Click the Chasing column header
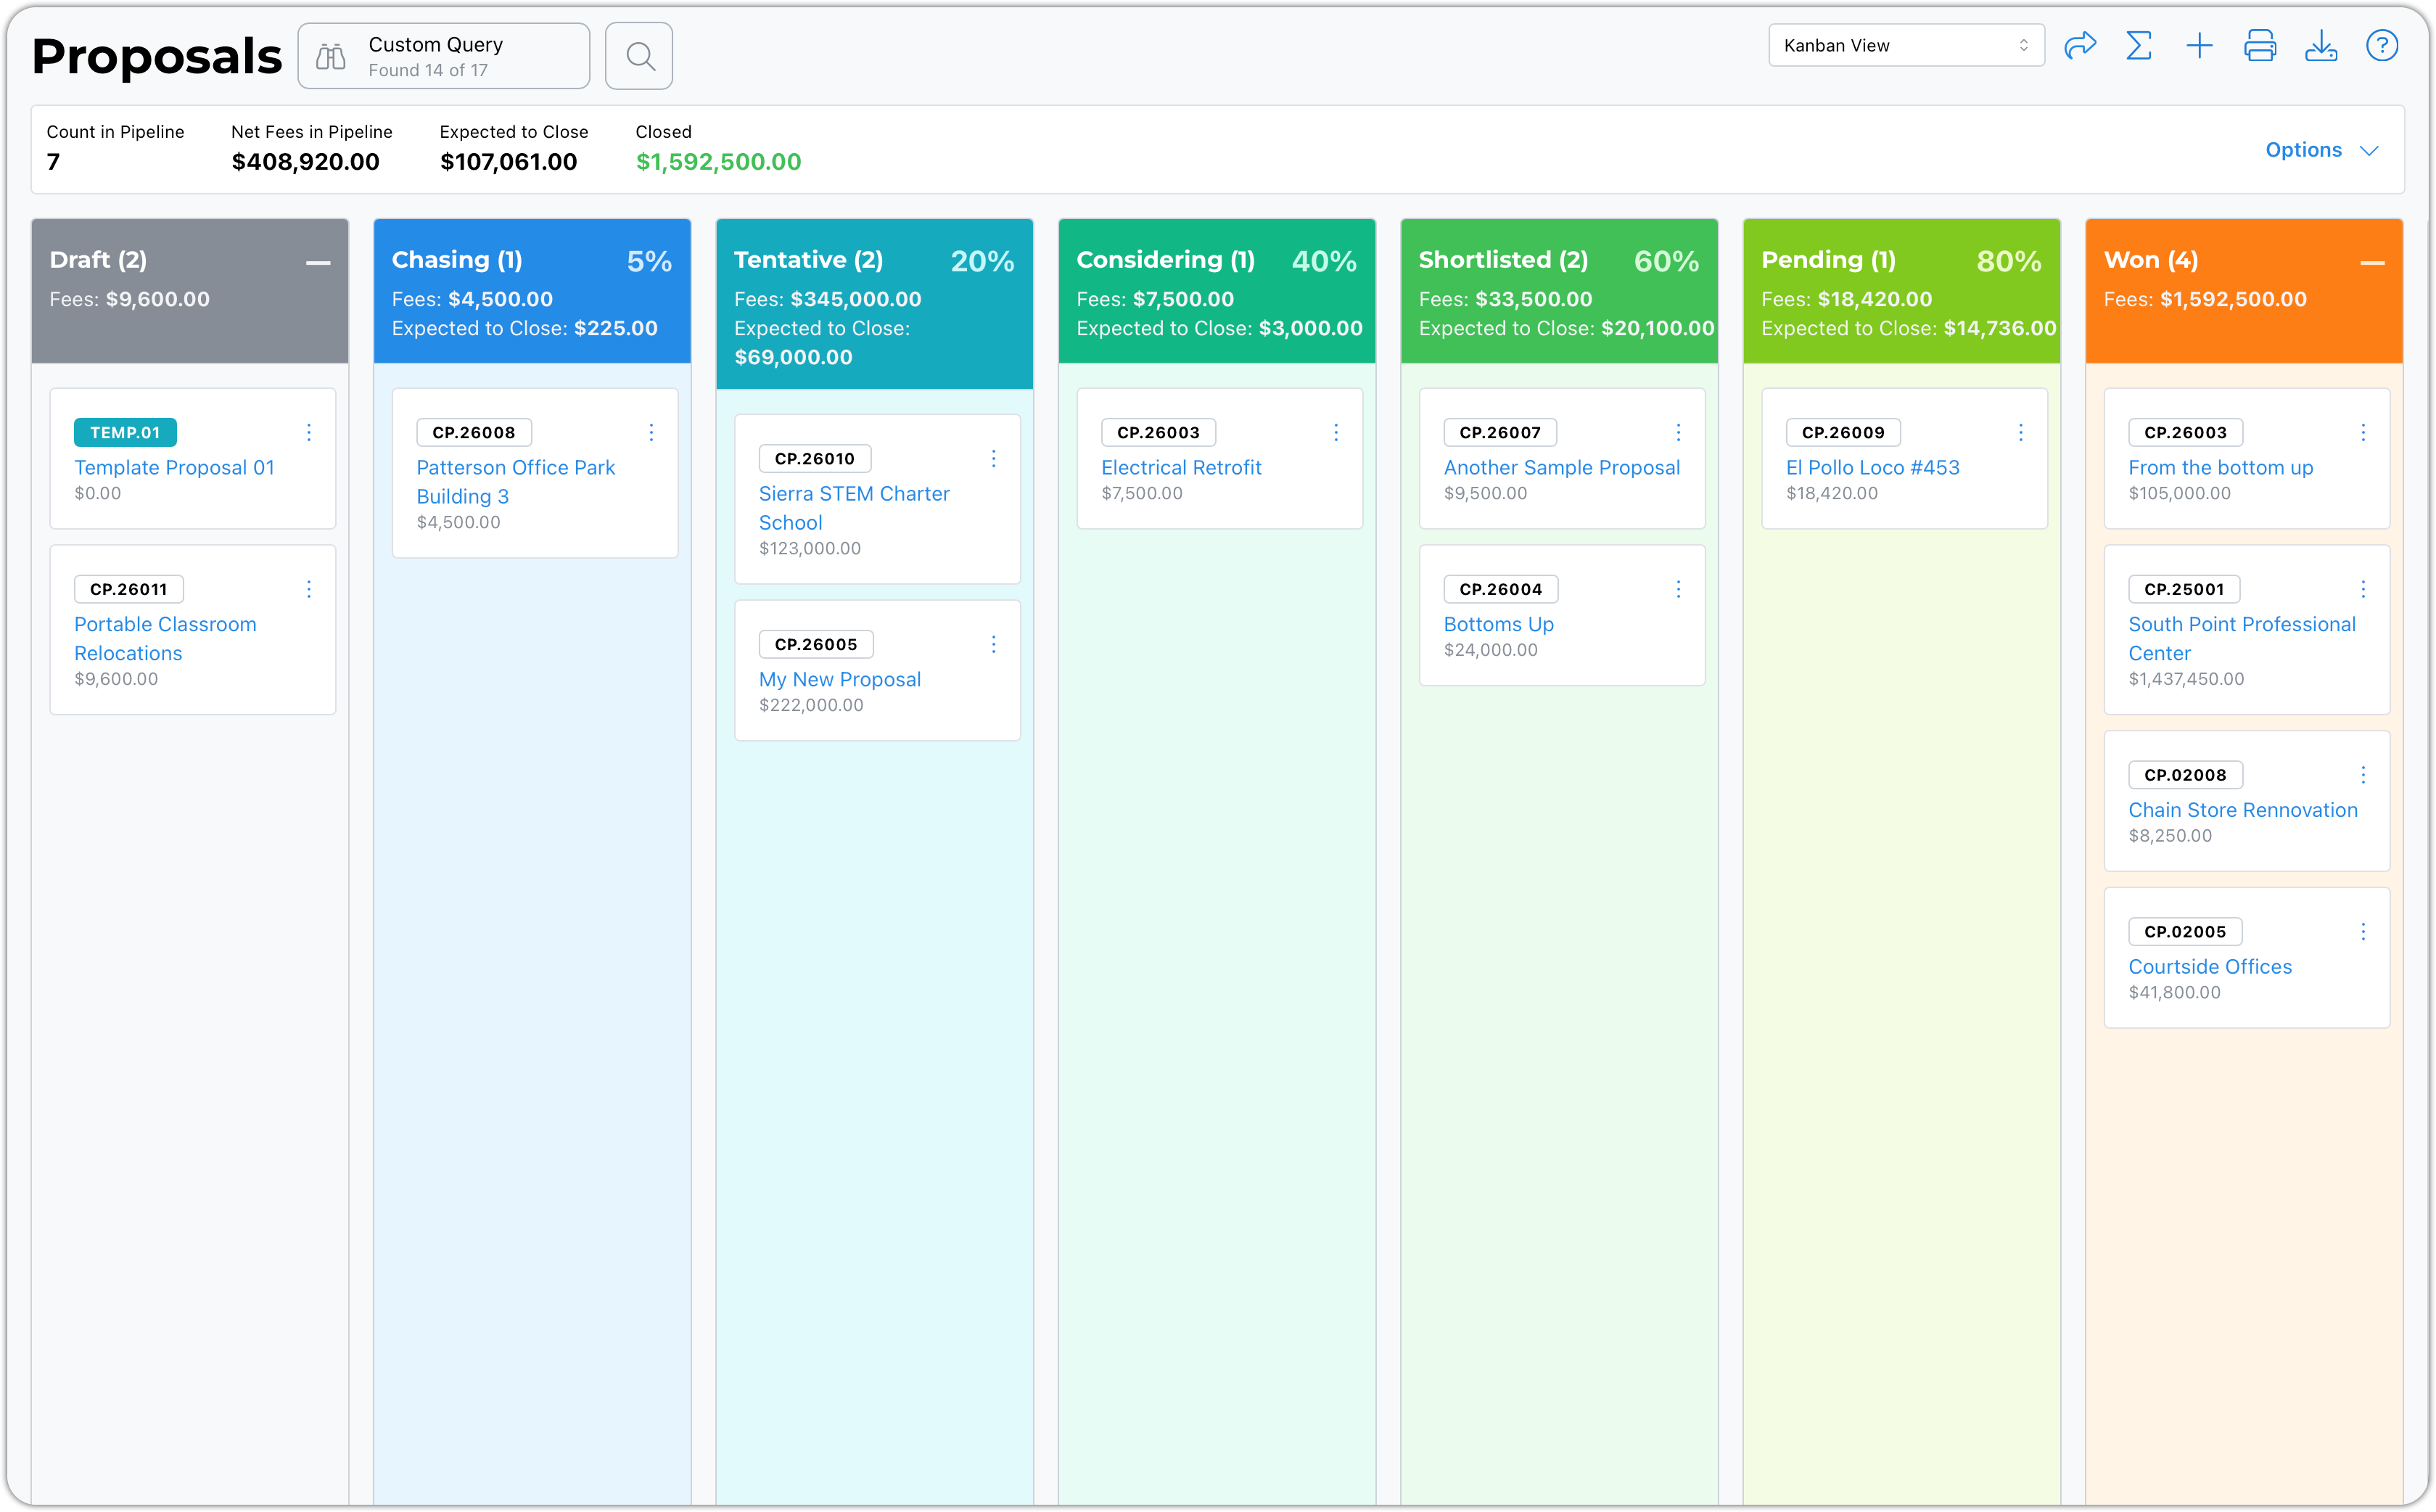This screenshot has height=1512, width=2436. pyautogui.click(x=532, y=291)
